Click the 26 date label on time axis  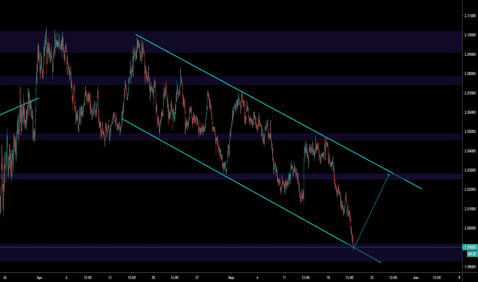point(5,277)
